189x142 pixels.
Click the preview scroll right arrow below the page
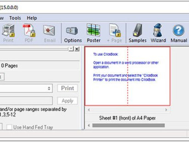(x=166, y=110)
